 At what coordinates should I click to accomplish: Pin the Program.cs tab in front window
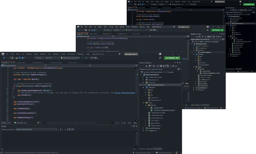coord(11,63)
